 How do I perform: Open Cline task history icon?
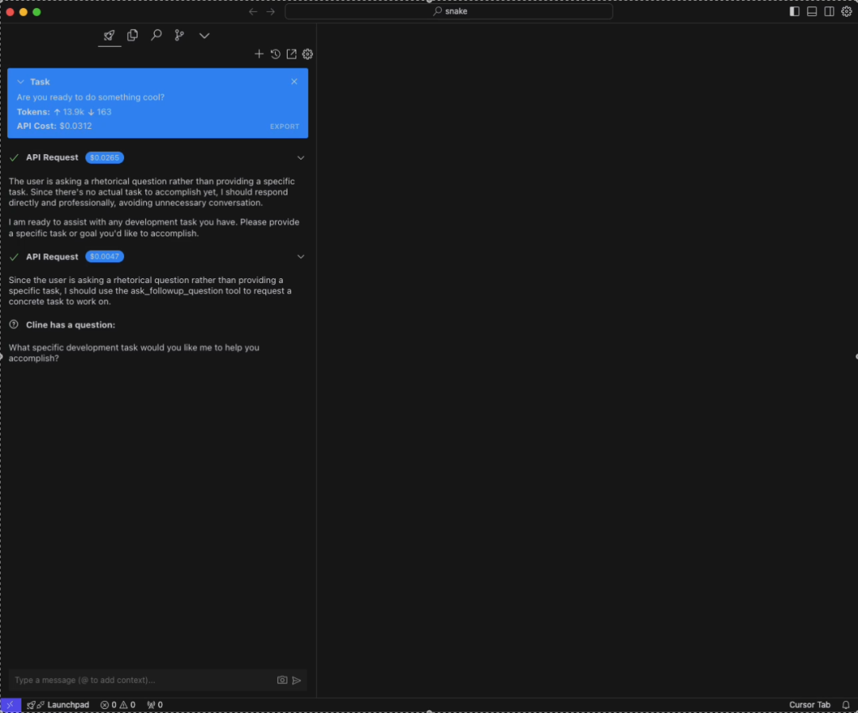(x=275, y=54)
